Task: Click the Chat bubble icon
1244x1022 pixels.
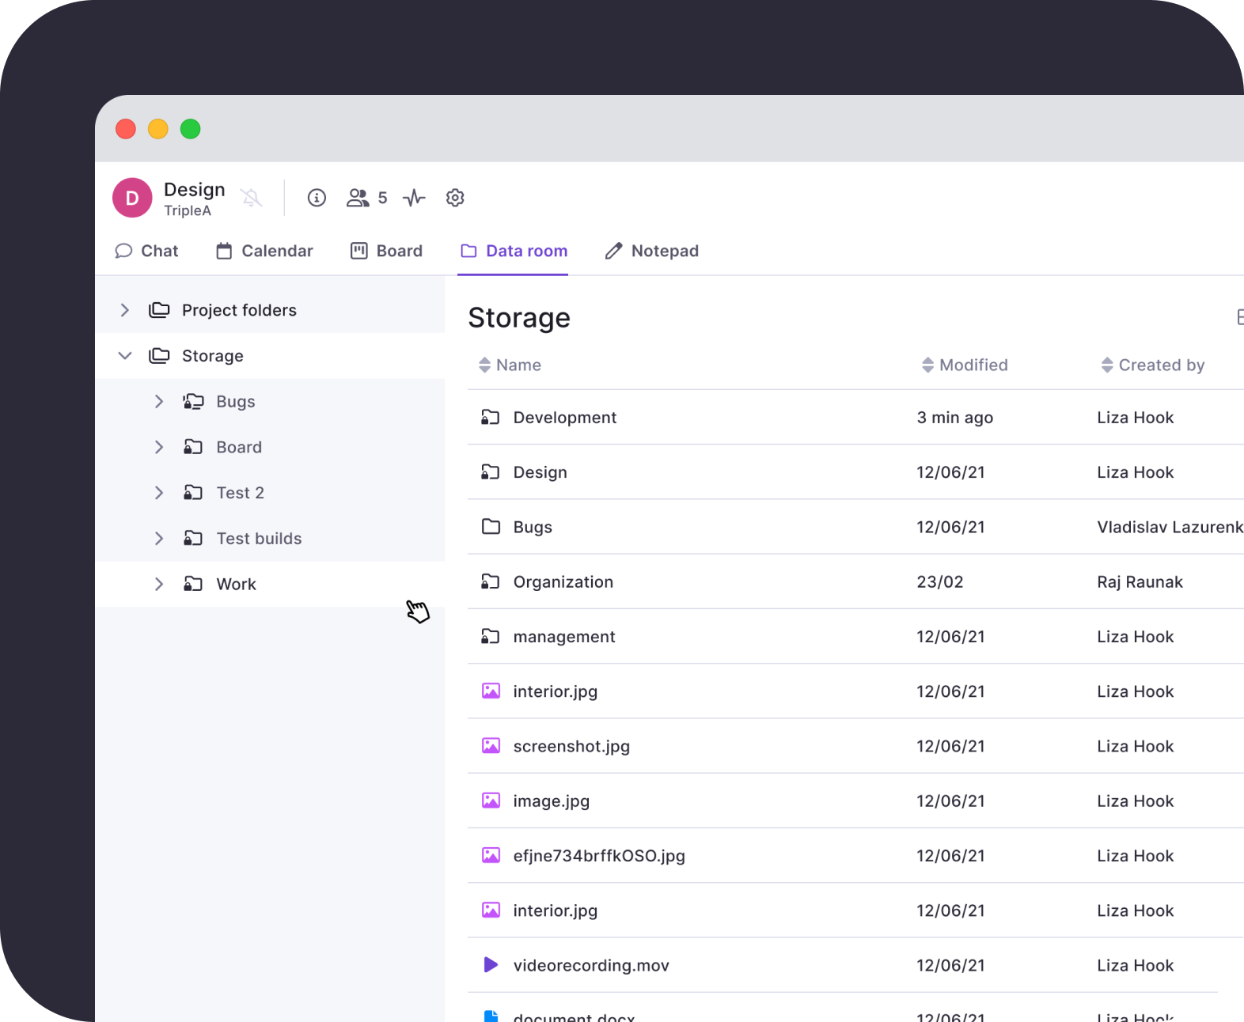Action: coord(123,251)
